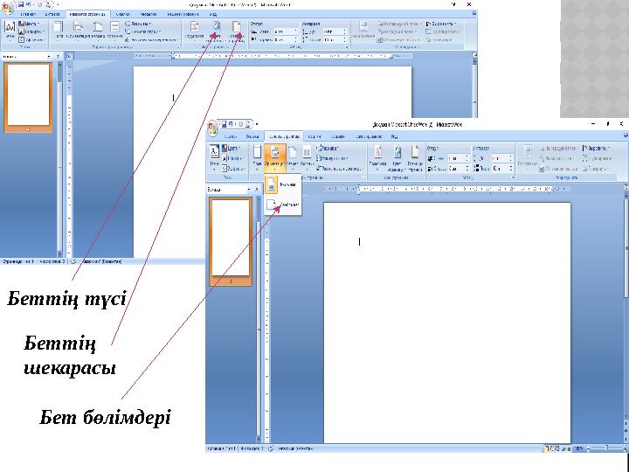Image resolution: width=629 pixels, height=472 pixels.
Task: Open Margins (Поля) in the front window
Action: (257, 156)
